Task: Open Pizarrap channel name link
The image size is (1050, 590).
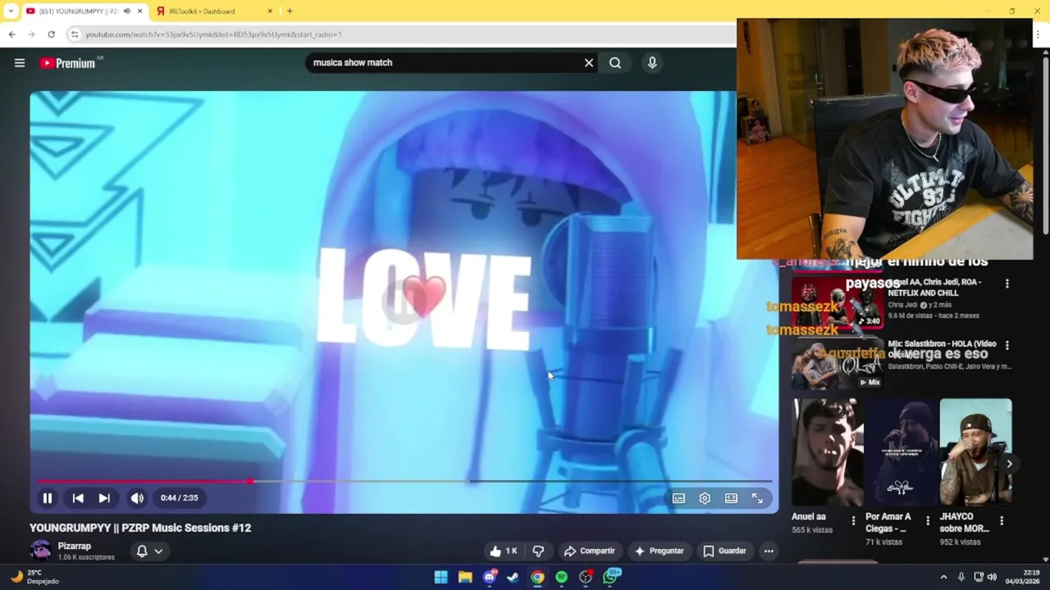Action: [75, 546]
